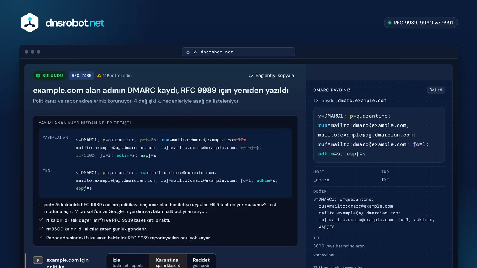Click the '_dmarc' value under HOST
Viewport: 477px width, 268px height.
tap(321, 180)
